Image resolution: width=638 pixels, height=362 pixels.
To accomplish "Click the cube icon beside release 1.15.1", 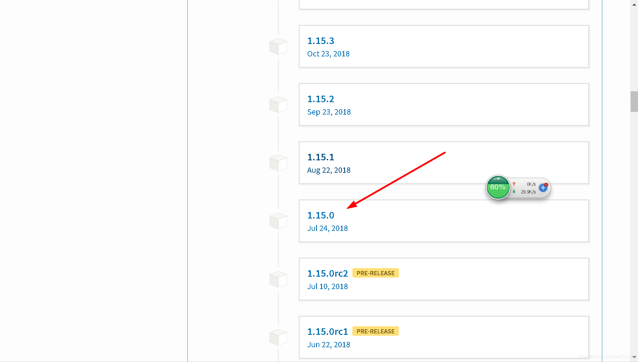I will pyautogui.click(x=278, y=163).
